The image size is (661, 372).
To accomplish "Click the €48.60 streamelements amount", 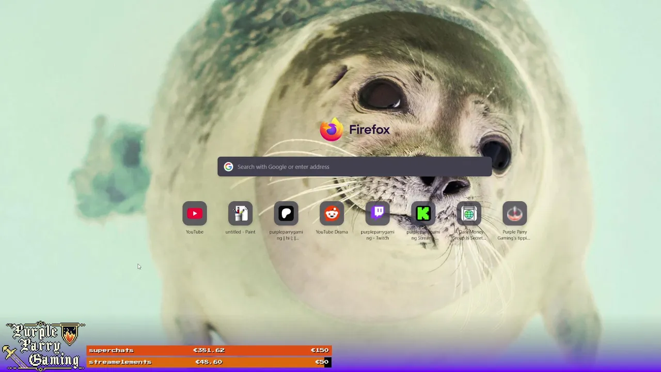I will coord(209,362).
